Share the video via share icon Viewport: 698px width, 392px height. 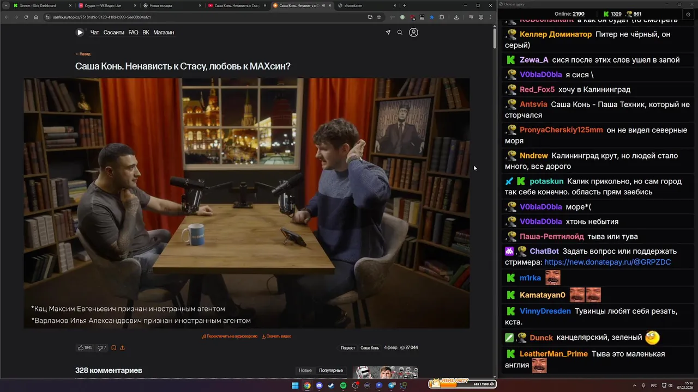pos(122,347)
